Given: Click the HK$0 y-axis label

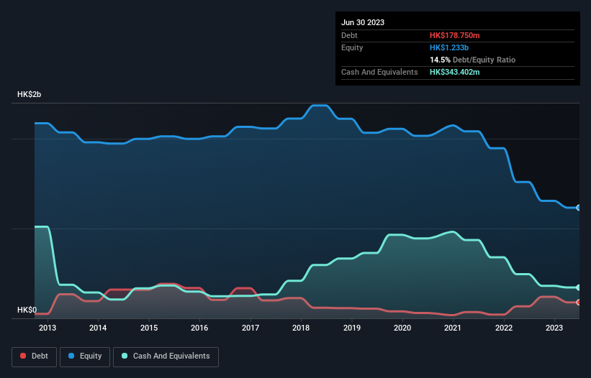Looking at the screenshot, I should tap(27, 310).
